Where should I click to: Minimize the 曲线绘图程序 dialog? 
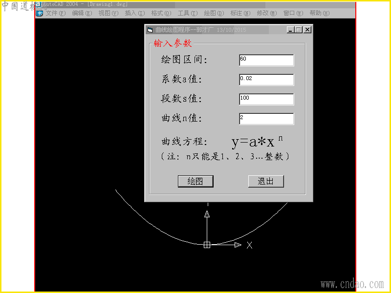pyautogui.click(x=290, y=30)
